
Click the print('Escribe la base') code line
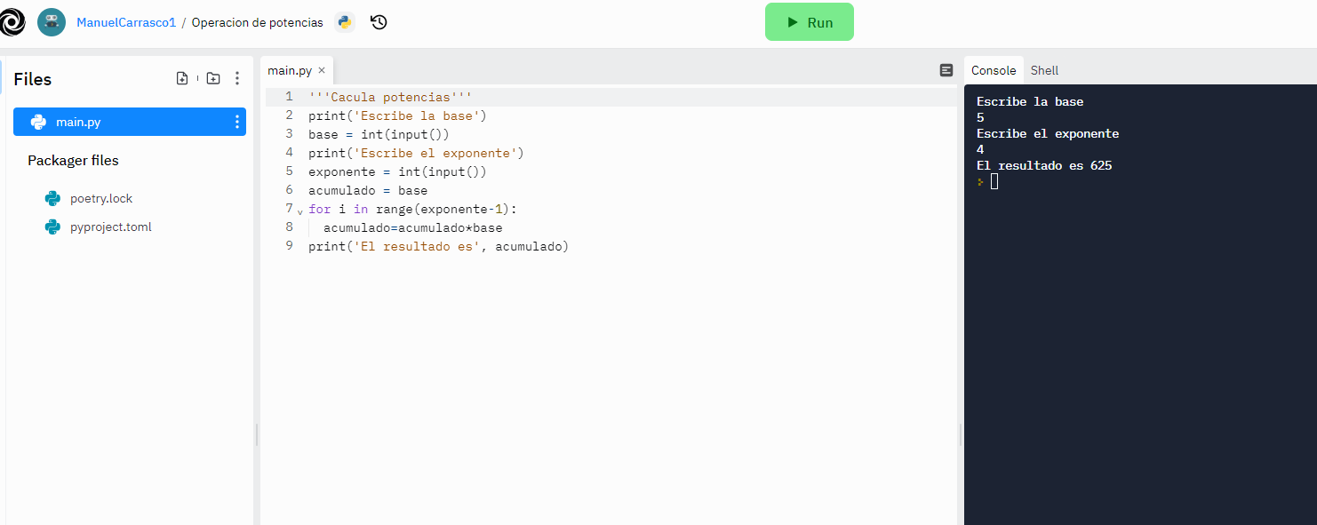tap(397, 115)
